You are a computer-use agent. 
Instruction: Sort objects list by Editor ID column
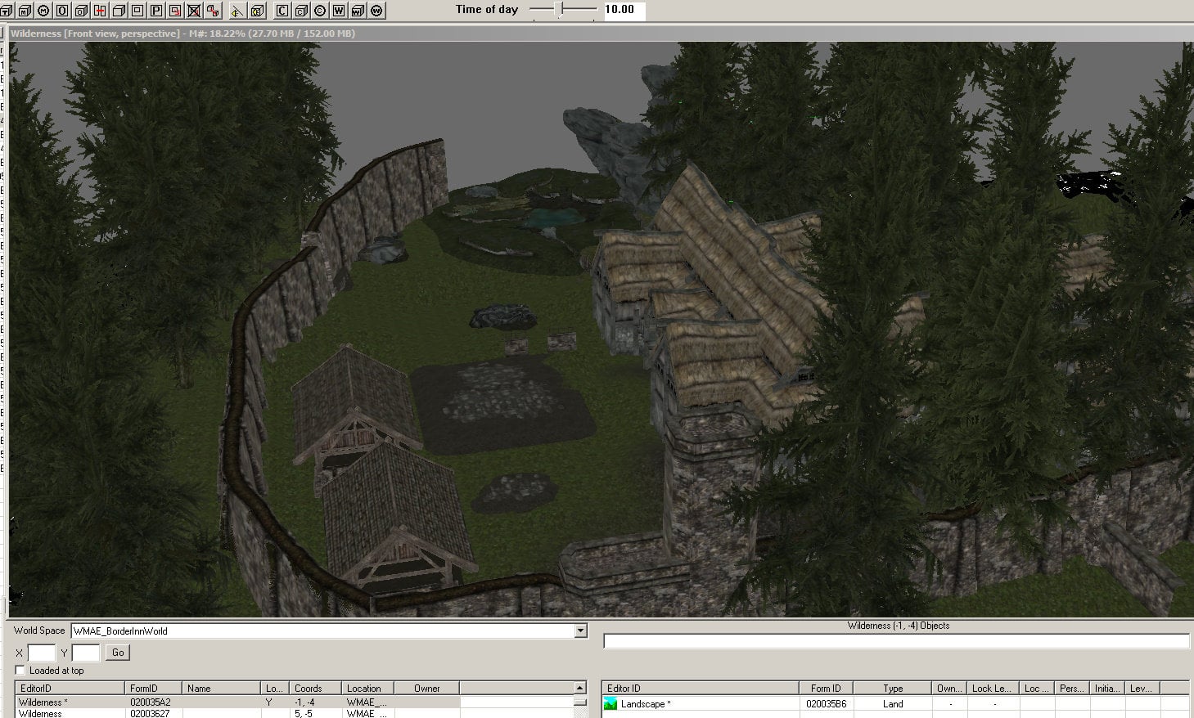(700, 689)
